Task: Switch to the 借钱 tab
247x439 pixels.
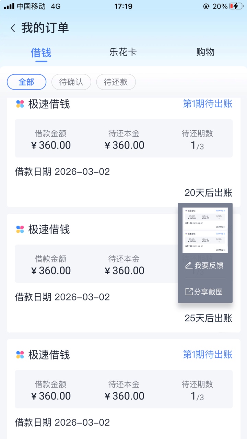Action: (41, 53)
